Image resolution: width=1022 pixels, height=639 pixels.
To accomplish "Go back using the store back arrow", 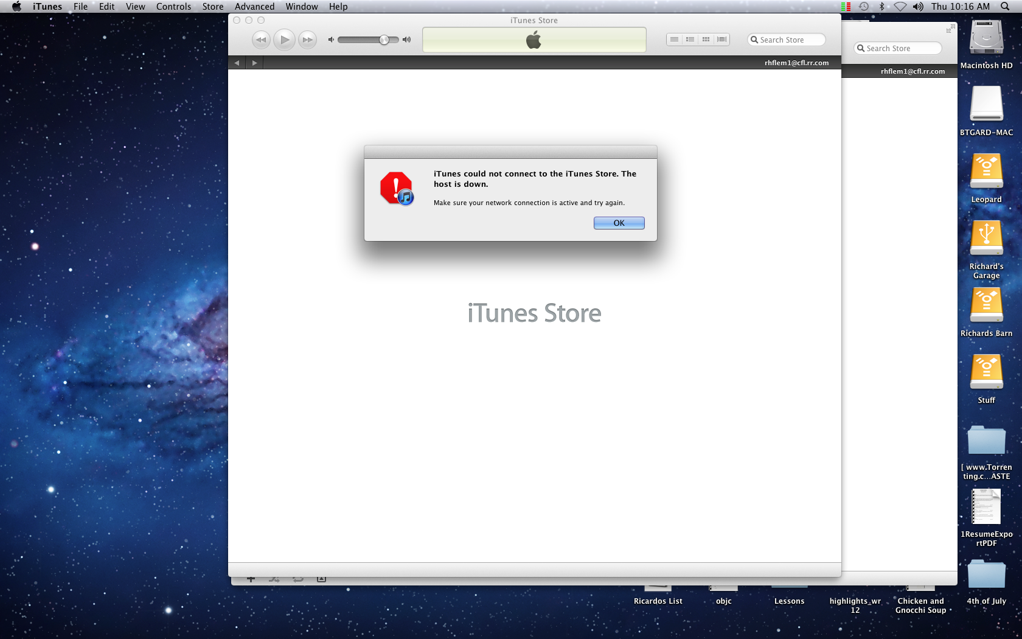I will (x=237, y=63).
